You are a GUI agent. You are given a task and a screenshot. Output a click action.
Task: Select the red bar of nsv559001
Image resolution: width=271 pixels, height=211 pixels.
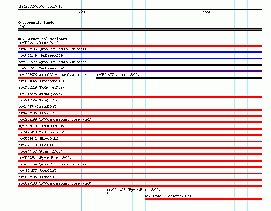[x=140, y=46]
